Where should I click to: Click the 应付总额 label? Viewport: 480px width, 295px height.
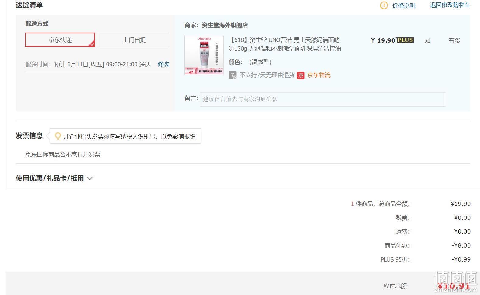point(396,286)
